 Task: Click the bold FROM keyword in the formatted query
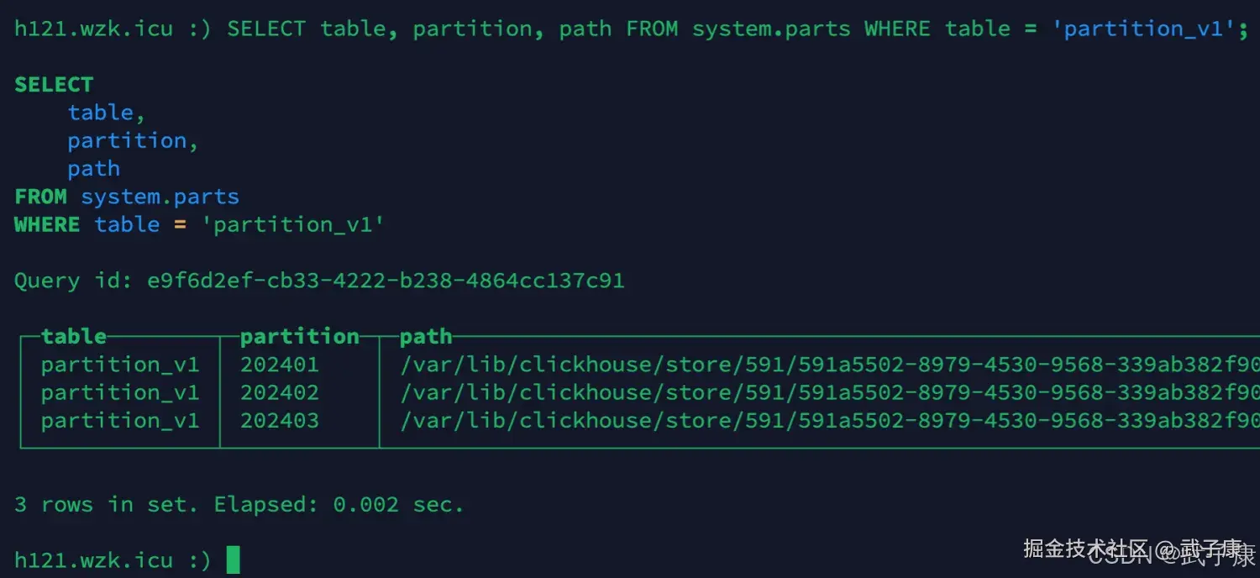pos(40,197)
